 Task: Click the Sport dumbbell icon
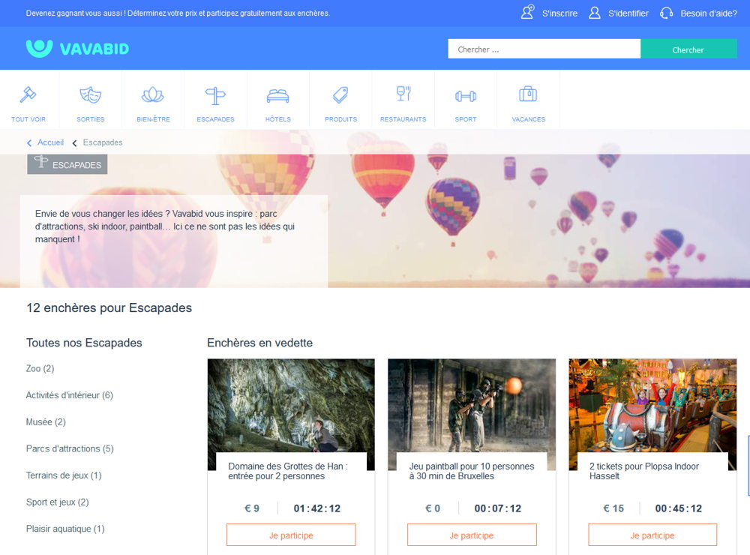click(x=466, y=96)
